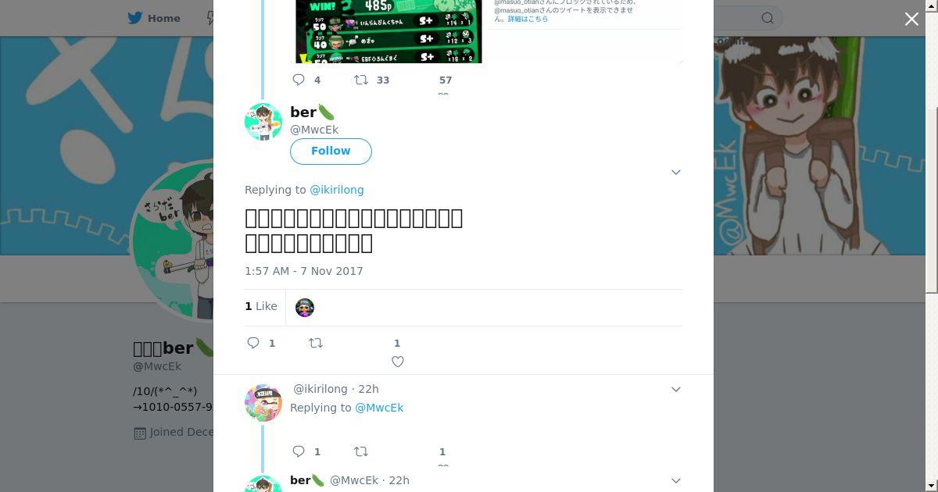This screenshot has width=938, height=492.
Task: Retweet the main tweet by ber
Action: [316, 343]
